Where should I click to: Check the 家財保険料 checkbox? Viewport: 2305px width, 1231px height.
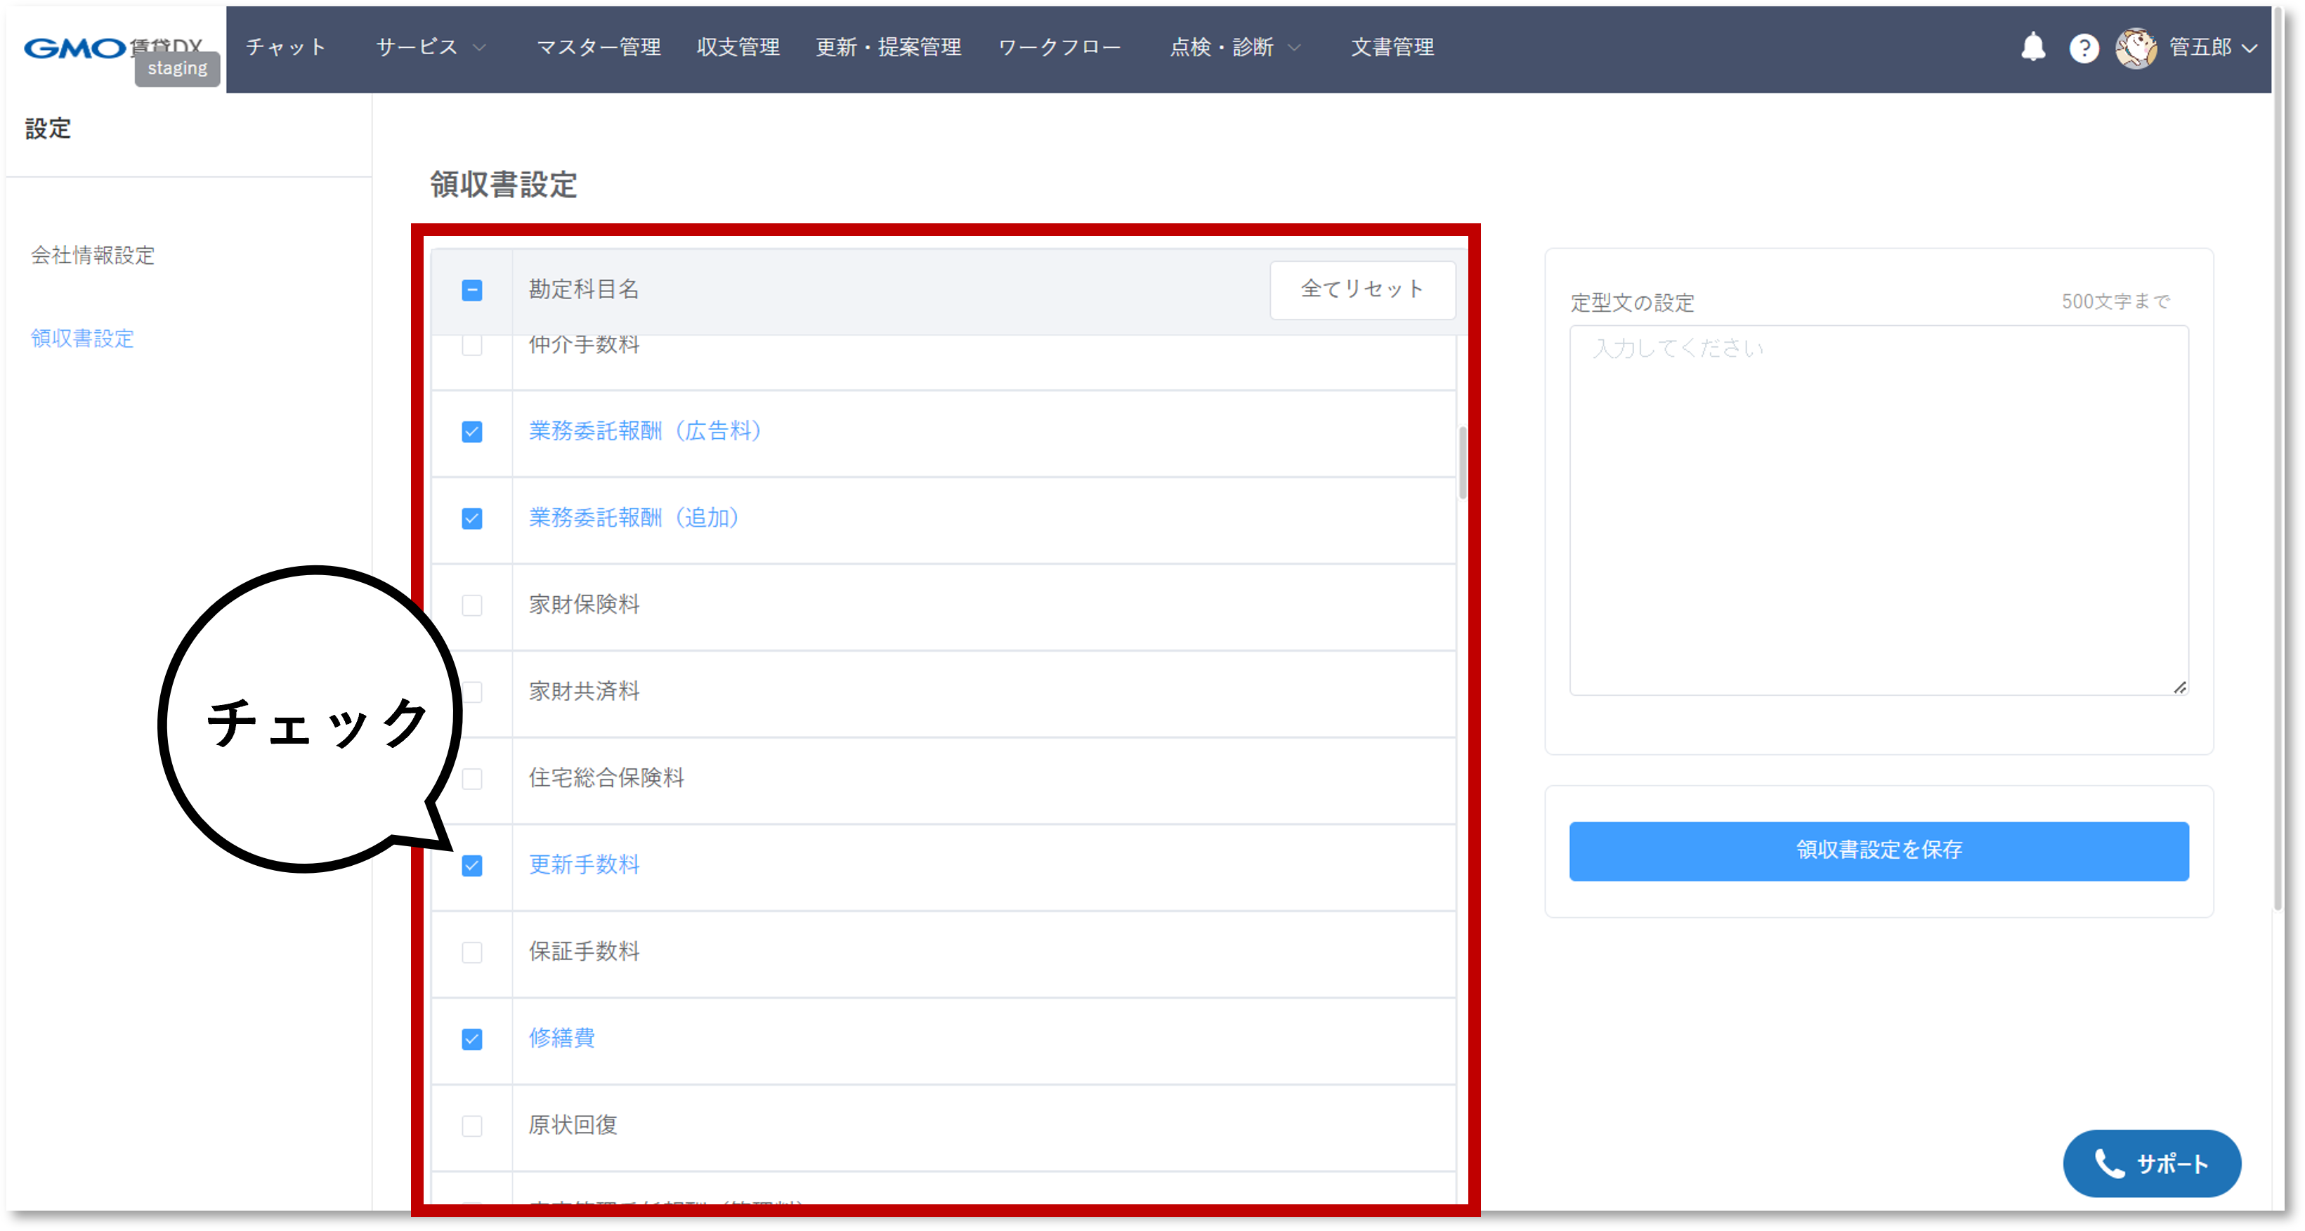[471, 605]
